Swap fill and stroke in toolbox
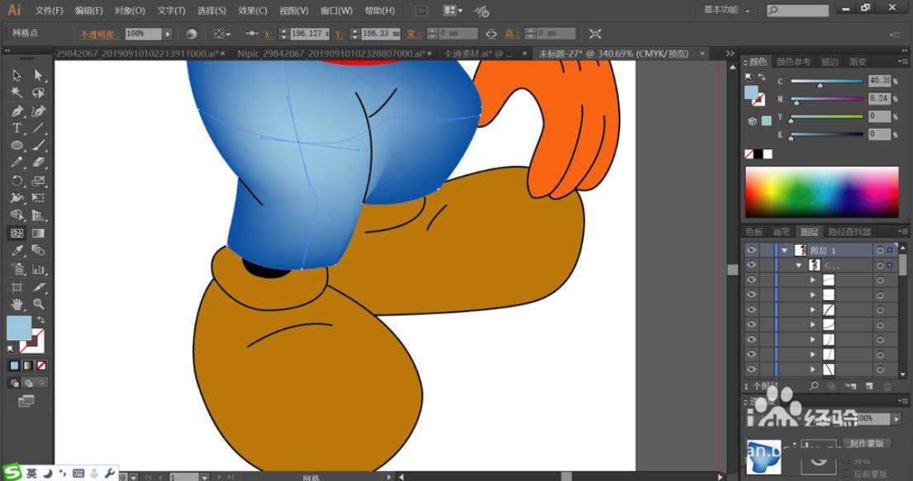This screenshot has width=913, height=481. [x=41, y=320]
